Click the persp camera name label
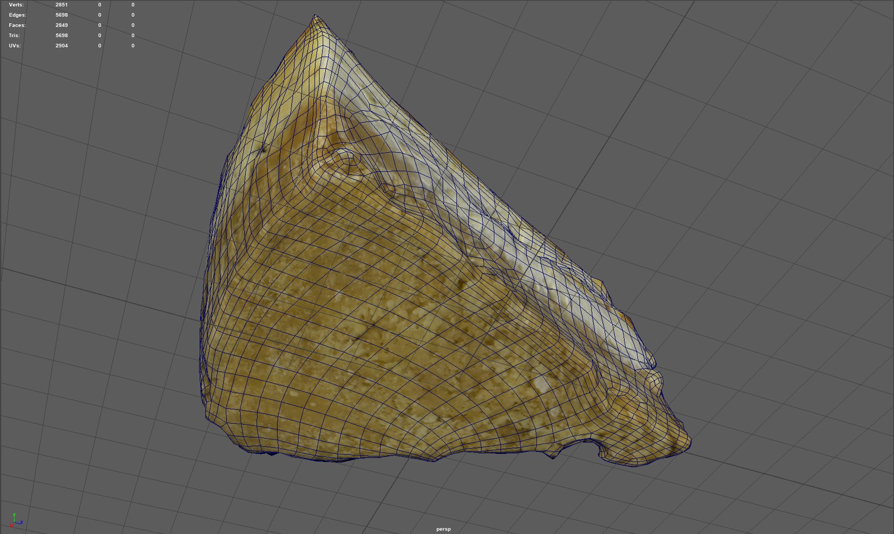The width and height of the screenshot is (894, 534). pos(444,529)
